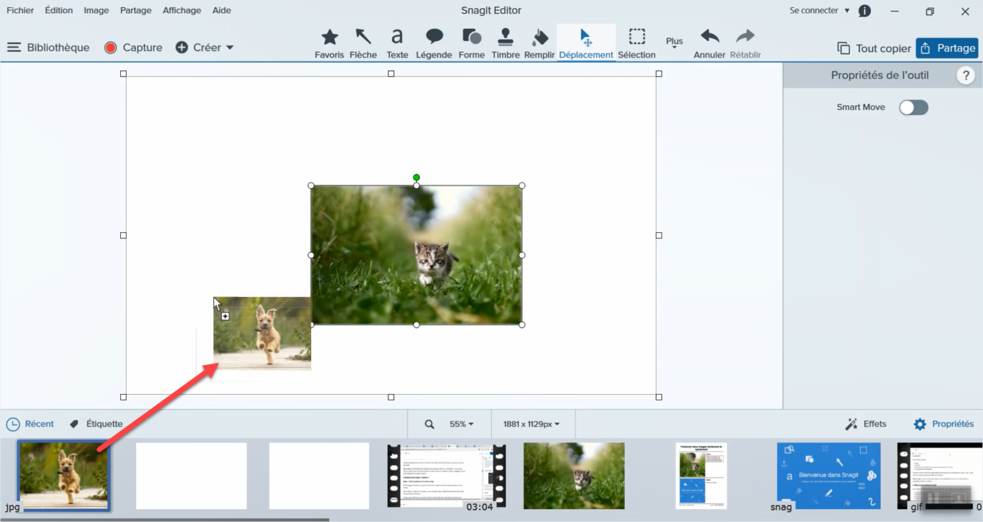Click the green rotation handle above kitten image
Screen dimensions: 983x522
[x=417, y=177]
